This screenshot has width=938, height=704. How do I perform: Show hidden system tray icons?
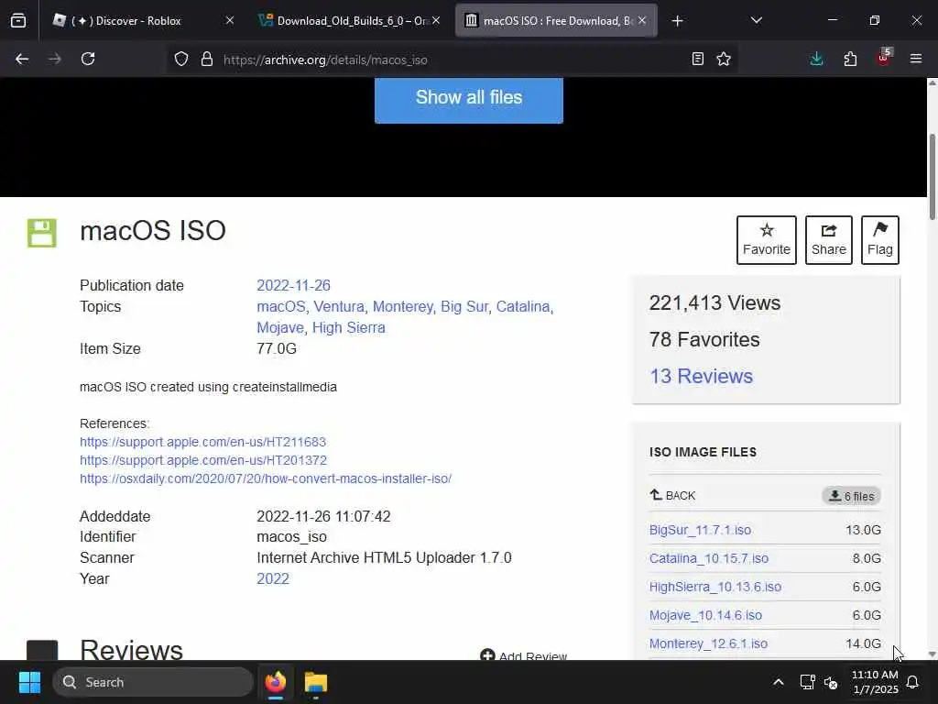779,682
